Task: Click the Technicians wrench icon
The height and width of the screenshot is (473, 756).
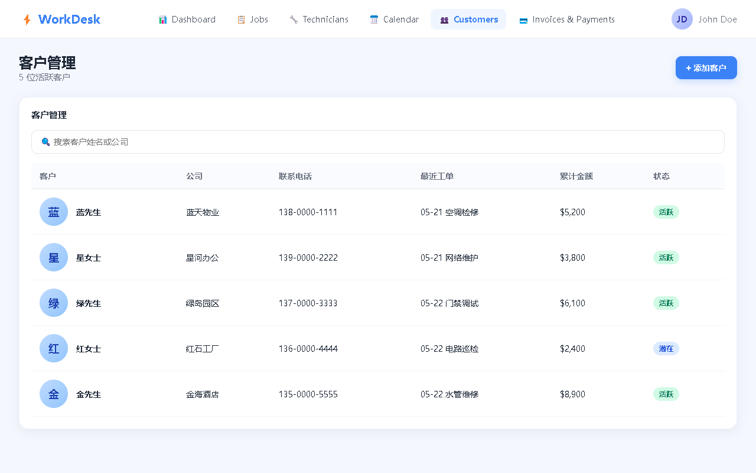Action: [x=294, y=20]
